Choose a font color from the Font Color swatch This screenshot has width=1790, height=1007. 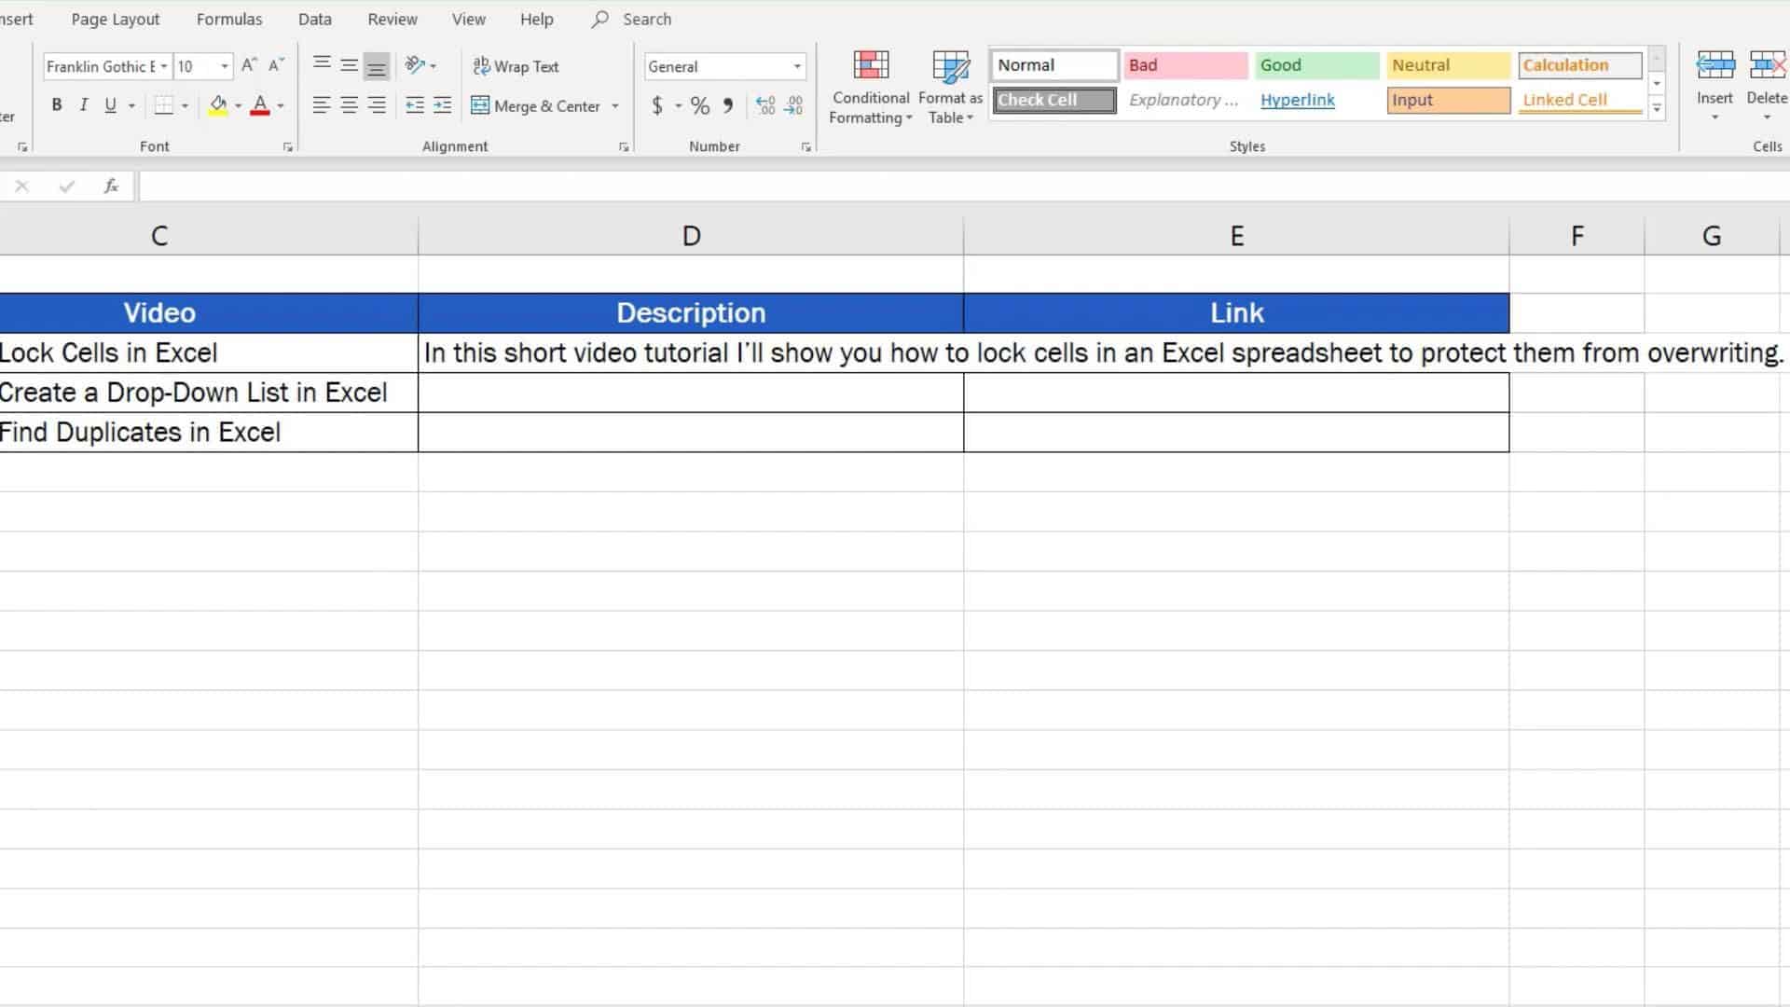(x=261, y=105)
